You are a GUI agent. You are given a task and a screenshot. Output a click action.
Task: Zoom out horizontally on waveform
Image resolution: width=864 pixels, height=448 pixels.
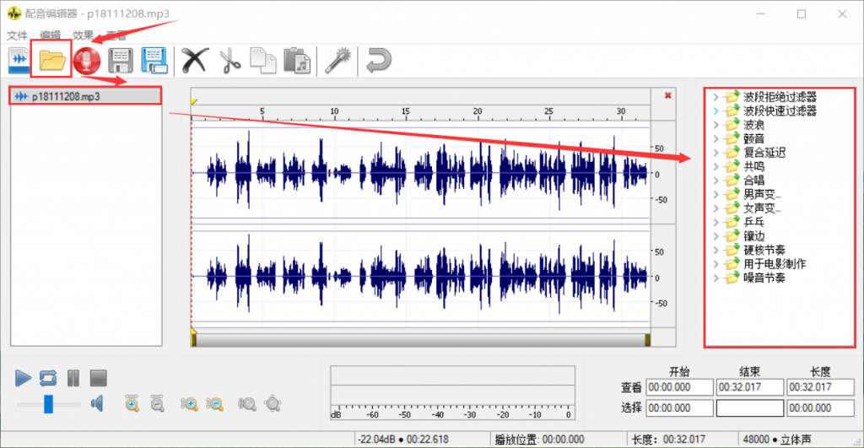coord(157,403)
